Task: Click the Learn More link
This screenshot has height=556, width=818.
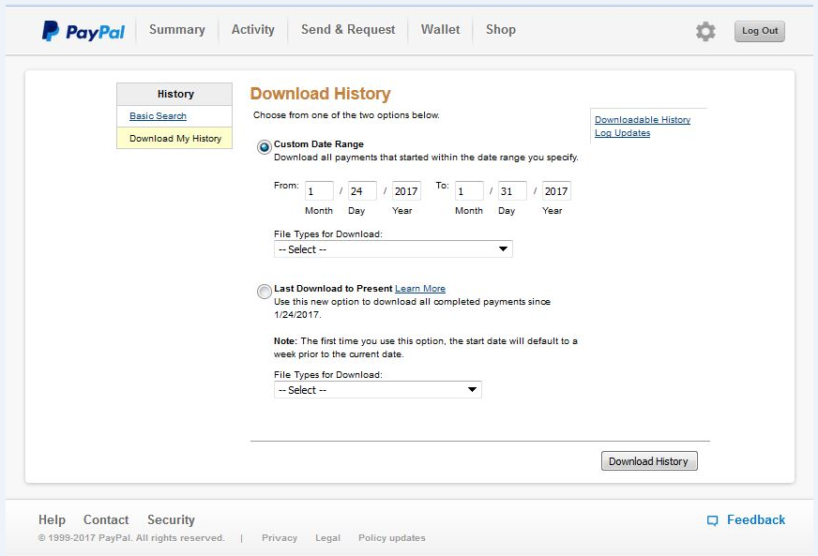Action: tap(420, 289)
